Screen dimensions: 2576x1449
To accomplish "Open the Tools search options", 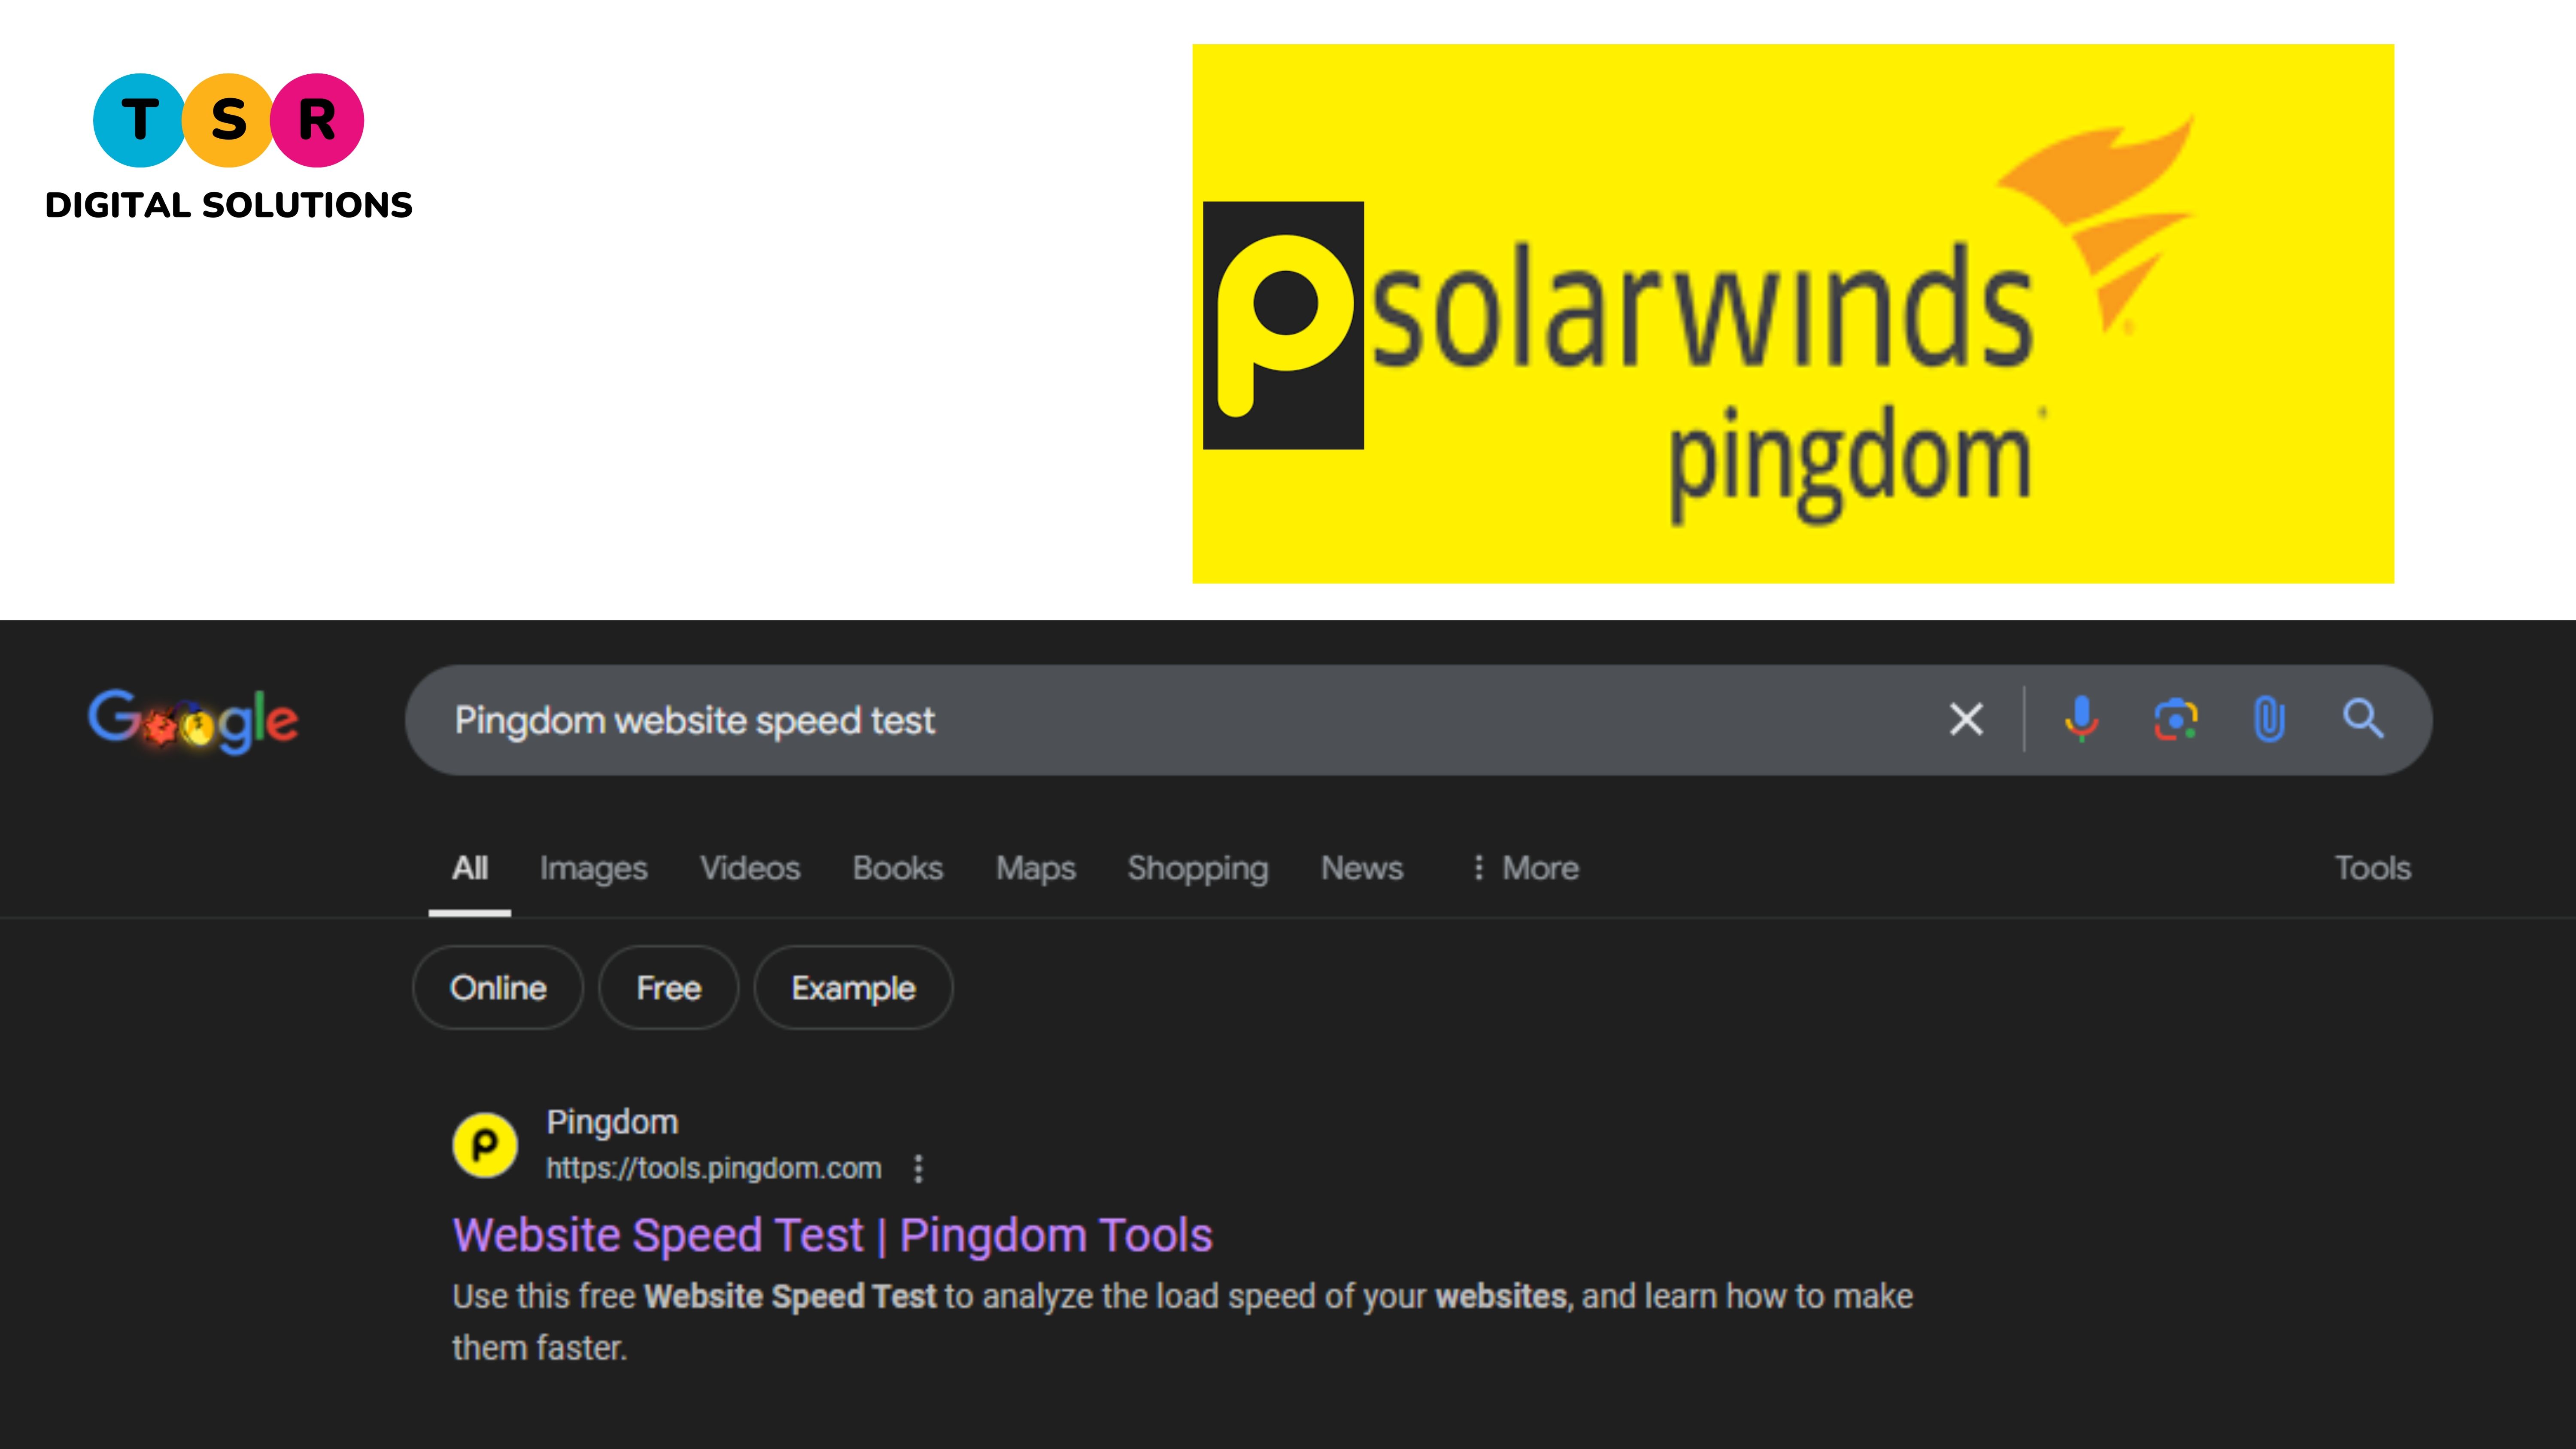I will click(x=2372, y=868).
